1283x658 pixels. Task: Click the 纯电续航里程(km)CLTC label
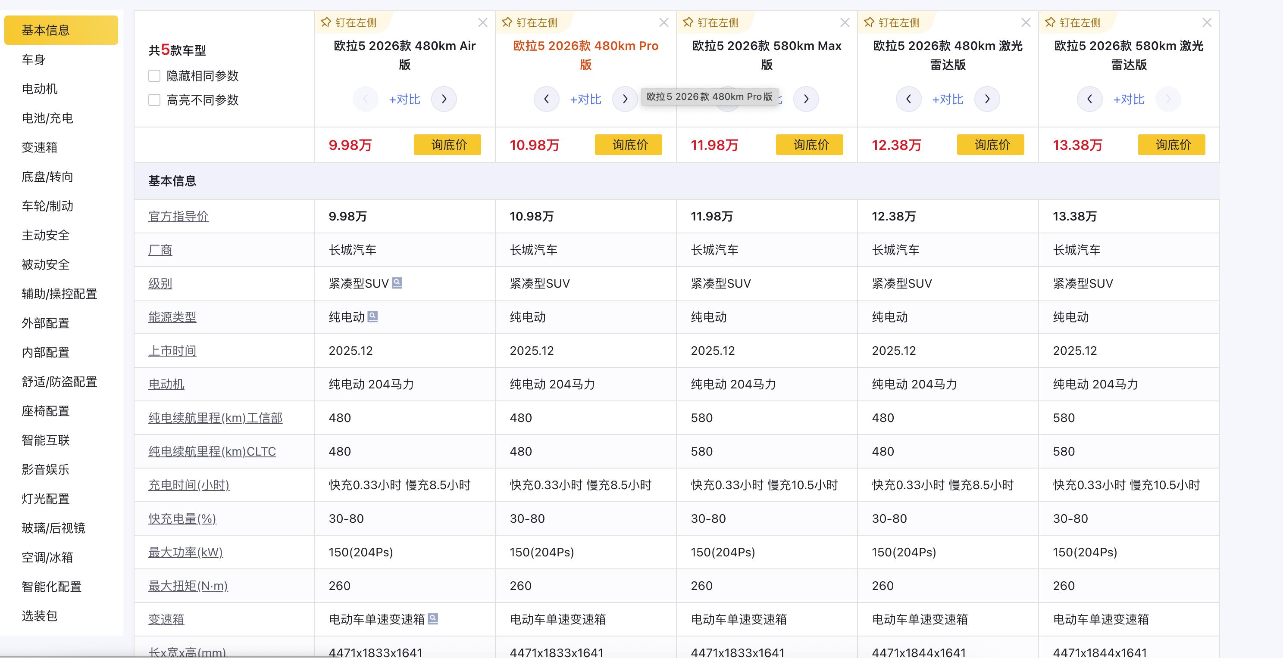(x=212, y=452)
